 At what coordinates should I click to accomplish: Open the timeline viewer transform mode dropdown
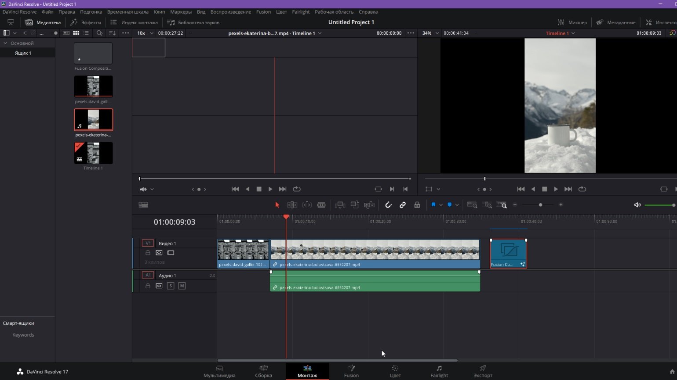click(x=433, y=189)
